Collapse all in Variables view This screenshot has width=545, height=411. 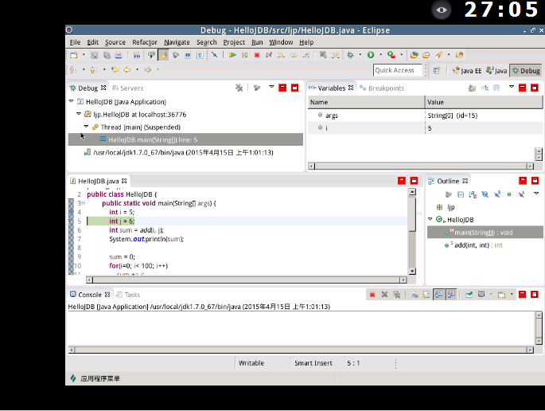point(496,88)
